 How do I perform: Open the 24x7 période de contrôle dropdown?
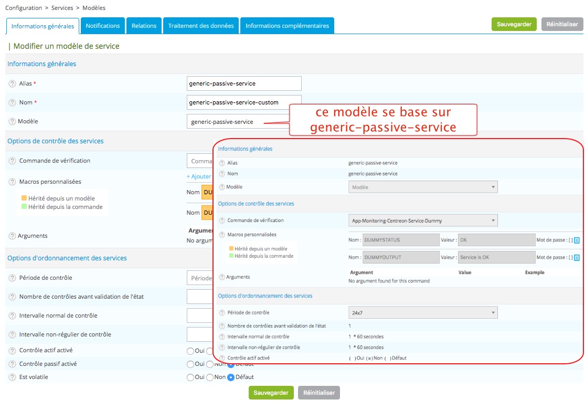[423, 313]
